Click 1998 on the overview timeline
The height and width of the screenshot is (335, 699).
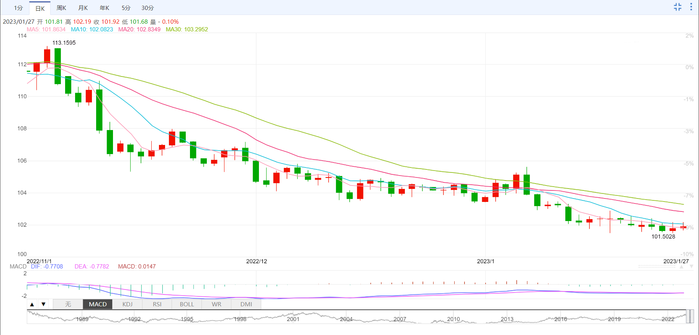(x=240, y=319)
